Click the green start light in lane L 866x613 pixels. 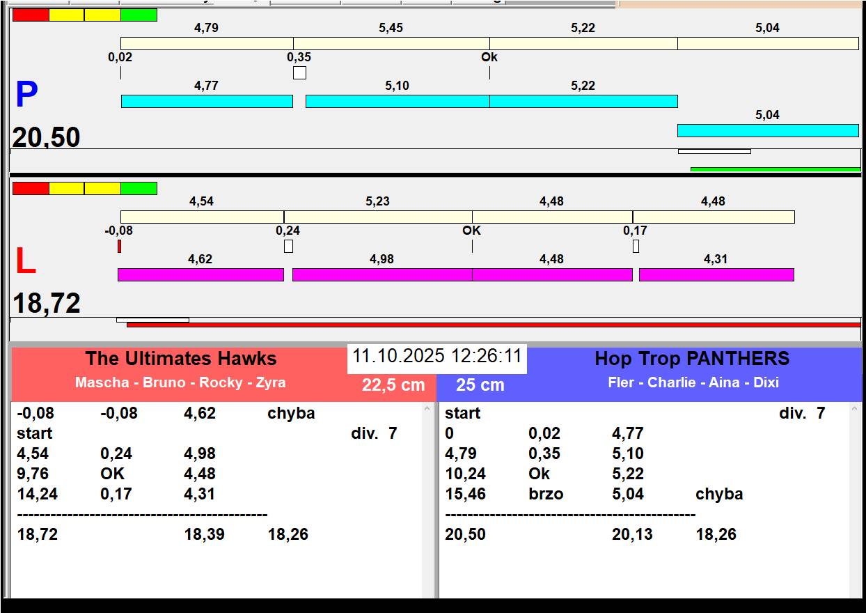click(139, 188)
